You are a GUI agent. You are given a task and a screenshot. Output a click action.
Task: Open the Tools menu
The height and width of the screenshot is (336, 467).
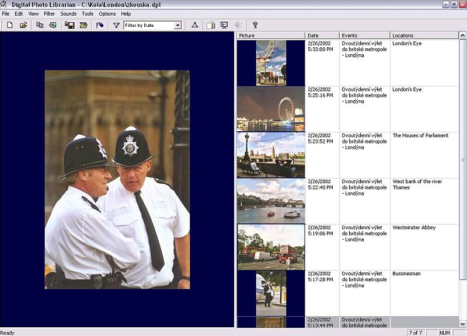click(88, 13)
